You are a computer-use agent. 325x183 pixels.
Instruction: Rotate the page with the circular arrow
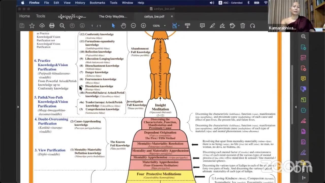252,26
